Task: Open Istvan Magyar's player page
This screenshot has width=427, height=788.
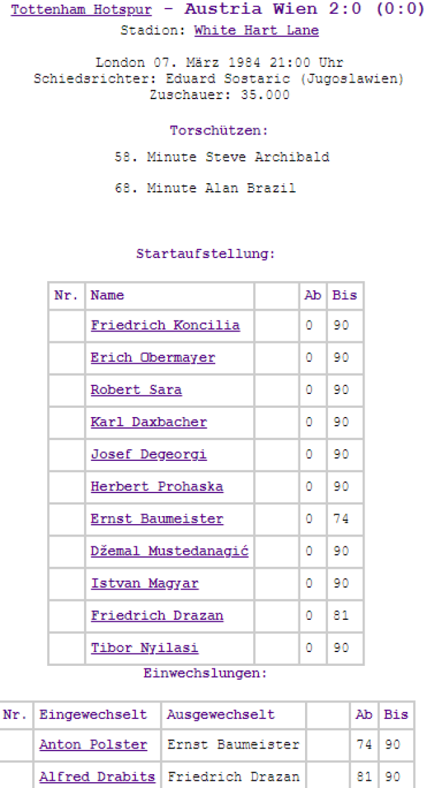Action: [144, 583]
